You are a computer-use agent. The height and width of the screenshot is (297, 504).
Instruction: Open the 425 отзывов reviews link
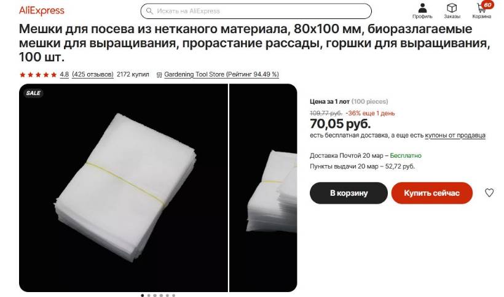click(93, 74)
